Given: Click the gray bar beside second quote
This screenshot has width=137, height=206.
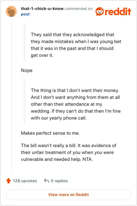Looking at the screenshot, I should coord(24,102).
